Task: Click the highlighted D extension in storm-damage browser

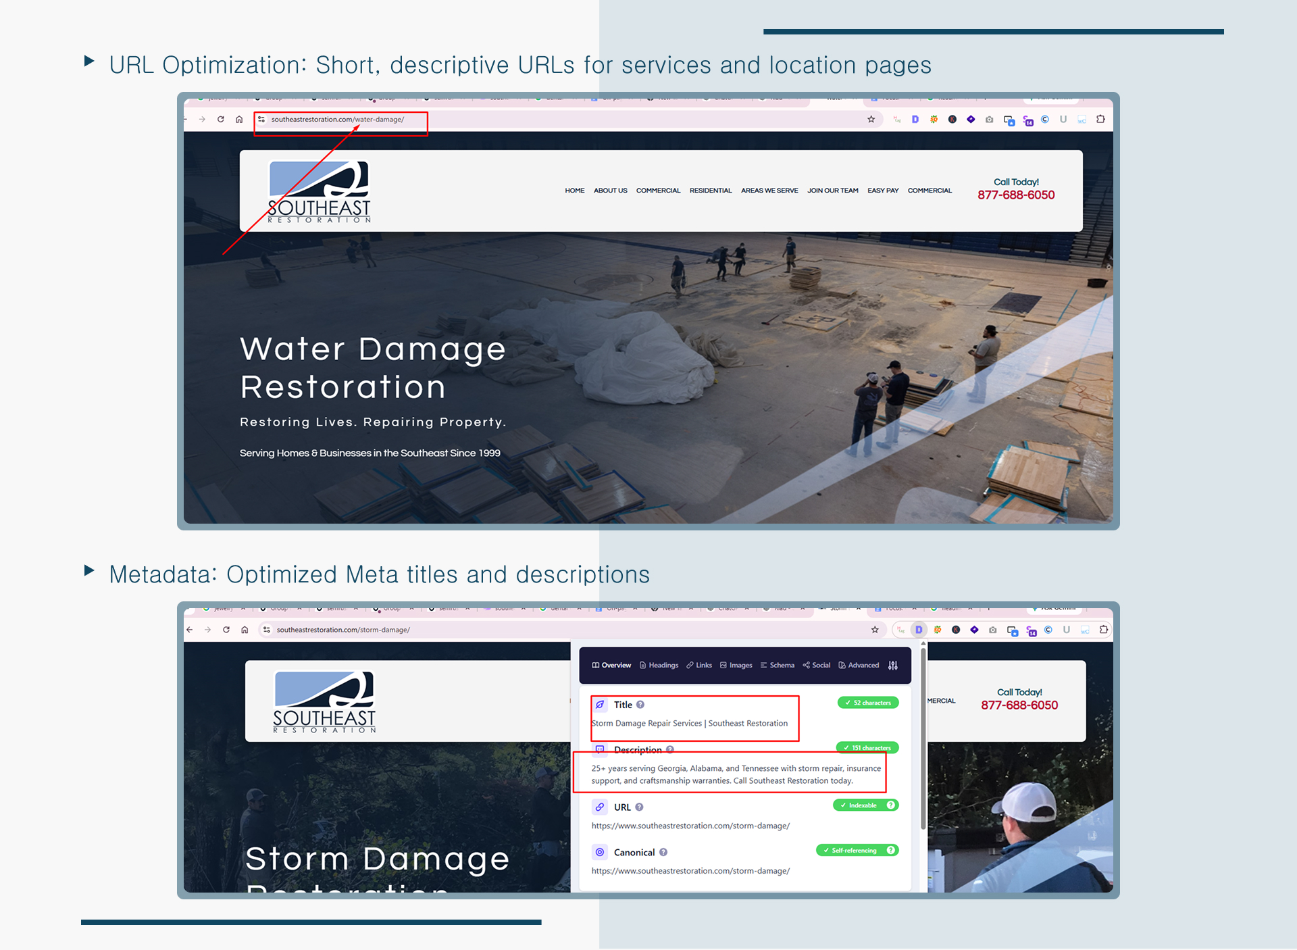Action: (x=919, y=630)
